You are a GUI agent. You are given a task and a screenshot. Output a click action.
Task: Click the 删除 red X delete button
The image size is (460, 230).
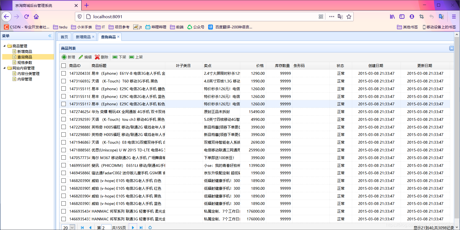[101, 57]
